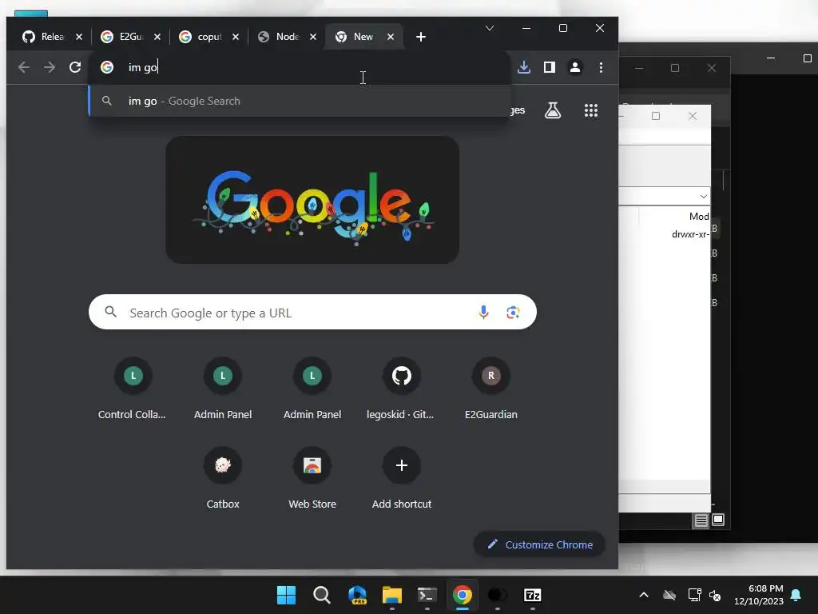Close the coput search tab

(x=236, y=37)
